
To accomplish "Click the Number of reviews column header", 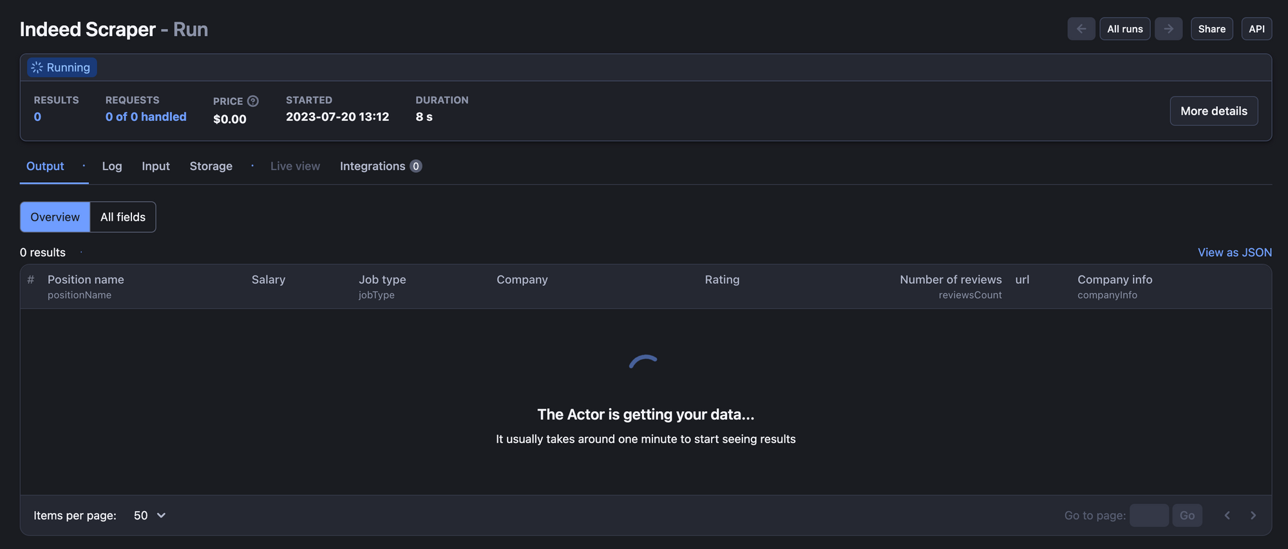I will (951, 286).
